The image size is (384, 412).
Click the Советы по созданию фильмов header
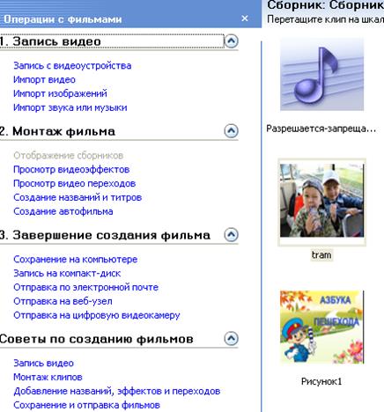pyautogui.click(x=97, y=339)
